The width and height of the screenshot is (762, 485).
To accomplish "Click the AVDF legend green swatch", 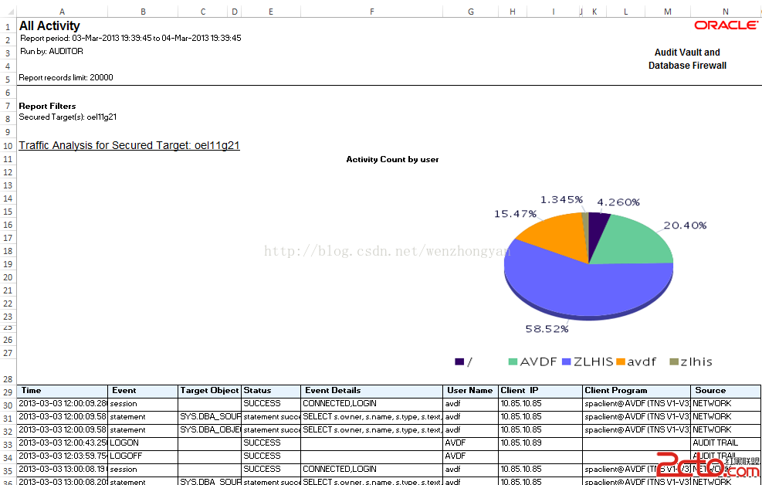I will [x=513, y=361].
